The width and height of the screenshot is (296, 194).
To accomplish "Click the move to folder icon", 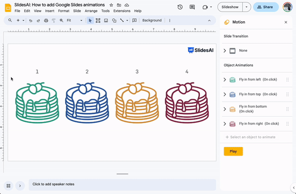I will [119, 5].
